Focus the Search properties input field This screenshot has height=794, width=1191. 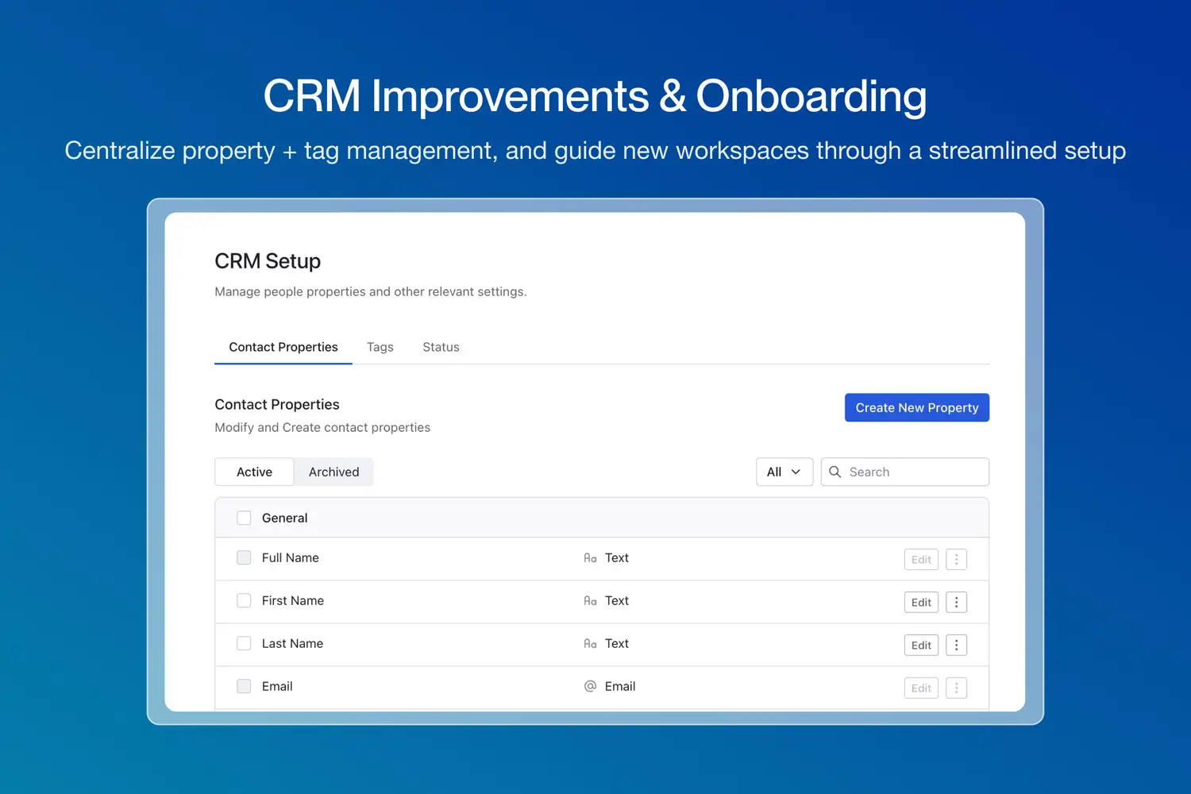point(913,472)
